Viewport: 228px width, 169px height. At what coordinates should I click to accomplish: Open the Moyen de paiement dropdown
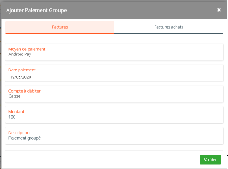tap(114, 52)
